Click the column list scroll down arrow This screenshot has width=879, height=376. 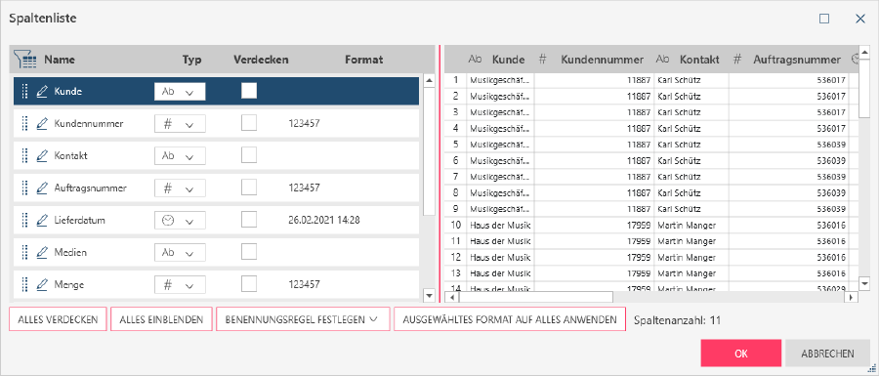click(x=430, y=295)
